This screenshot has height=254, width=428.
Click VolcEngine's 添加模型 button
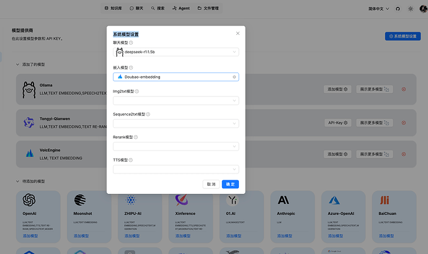click(337, 154)
